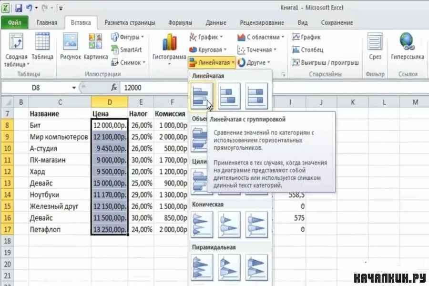Select the whole sheet with the corner button
The image size is (429, 286).
[7, 102]
